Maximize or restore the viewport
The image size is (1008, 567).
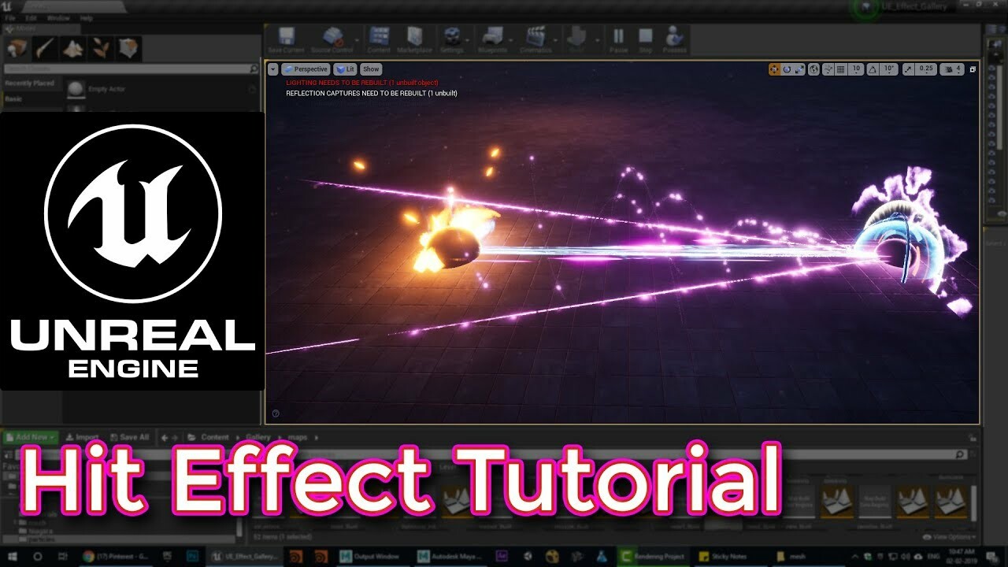point(973,69)
